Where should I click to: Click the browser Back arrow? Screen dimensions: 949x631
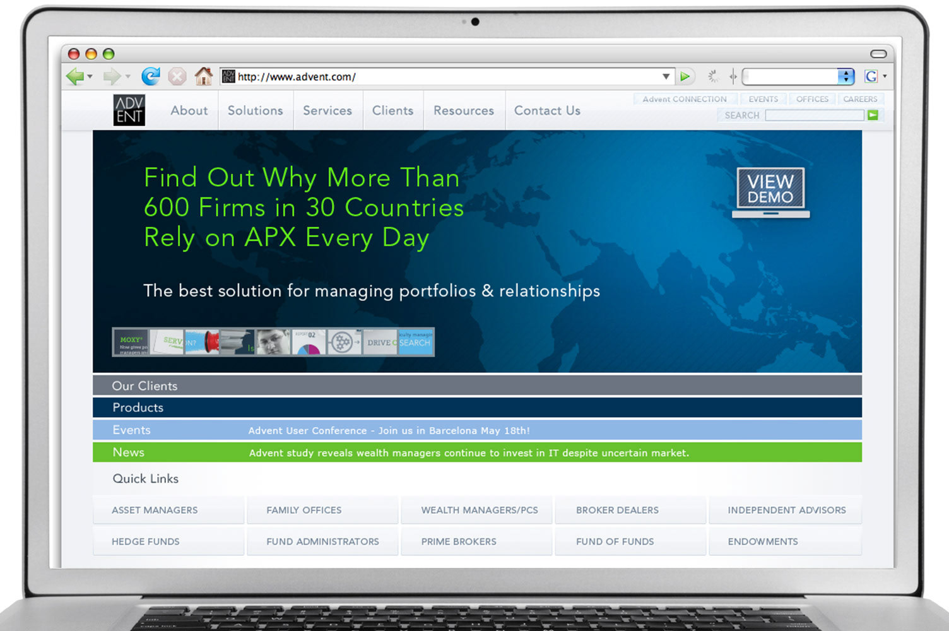click(74, 77)
